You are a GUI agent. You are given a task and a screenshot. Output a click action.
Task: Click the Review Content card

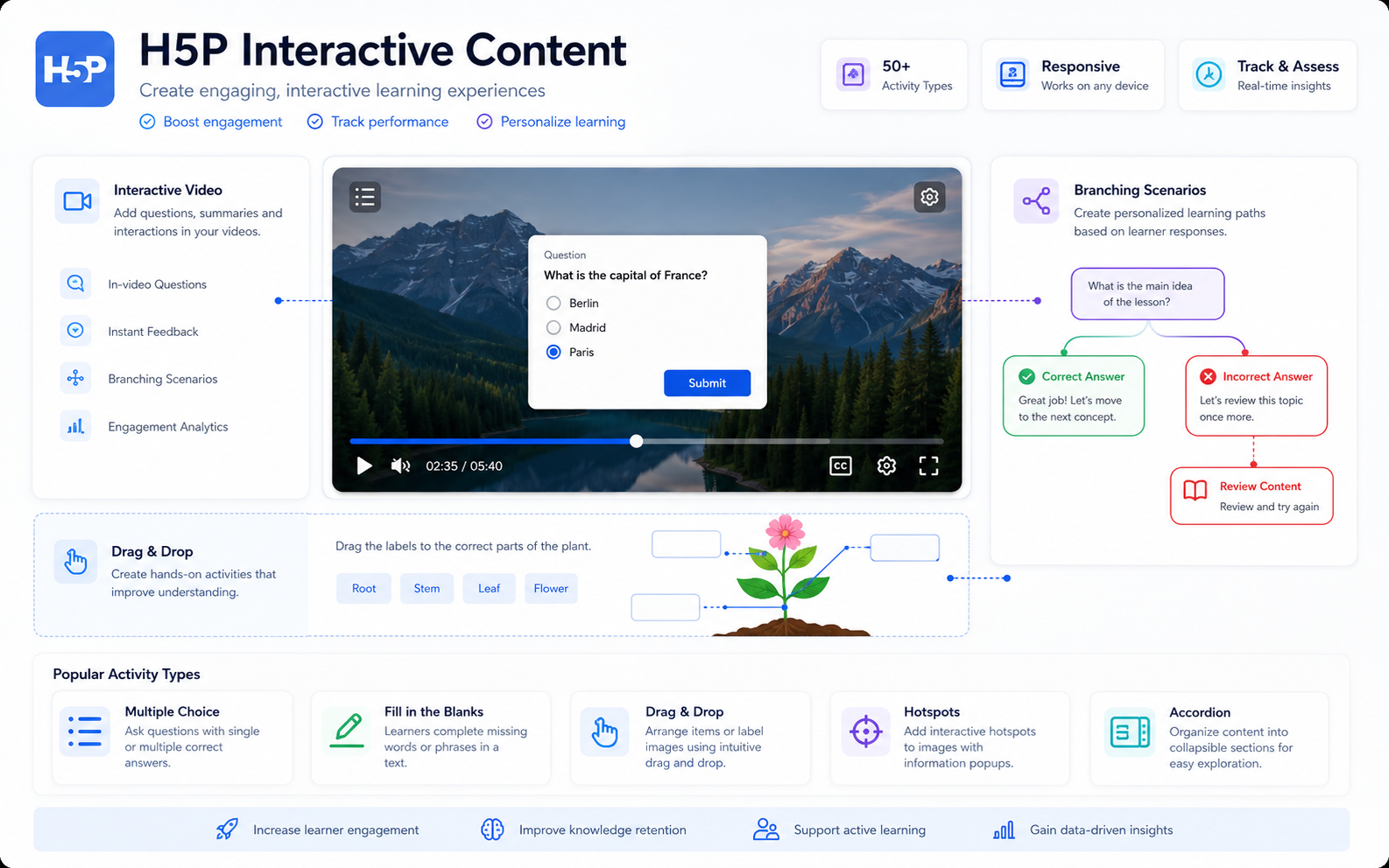(1252, 496)
